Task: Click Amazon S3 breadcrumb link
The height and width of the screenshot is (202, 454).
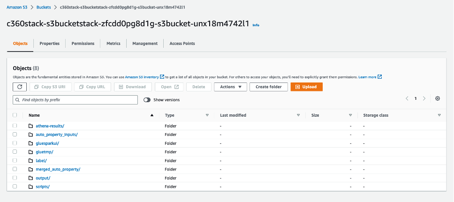Action: (x=17, y=7)
